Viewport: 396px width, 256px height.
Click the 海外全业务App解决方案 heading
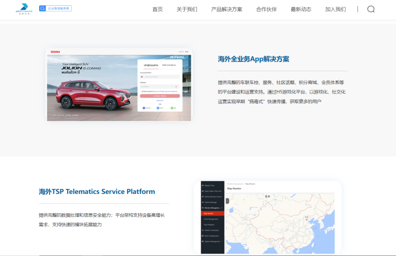(253, 59)
